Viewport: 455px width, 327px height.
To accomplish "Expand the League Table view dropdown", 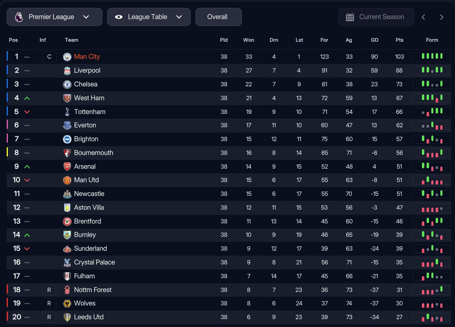I will (x=149, y=17).
